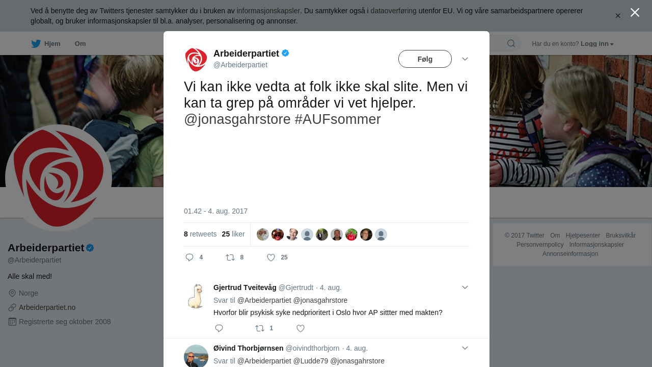This screenshot has width=652, height=367.
Task: Open the Arbeiderpartiet tweet options chevron
Action: (x=465, y=59)
